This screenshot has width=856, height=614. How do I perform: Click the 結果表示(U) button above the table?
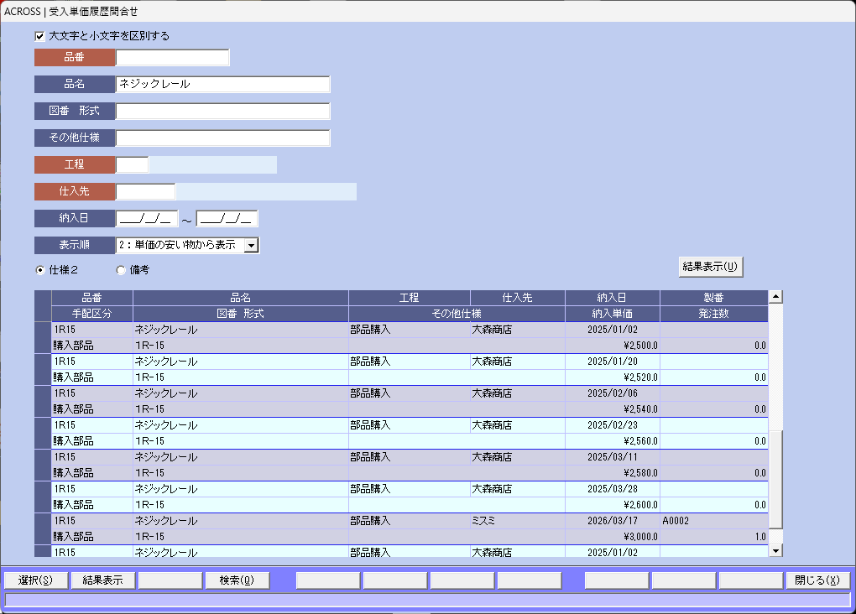coord(710,267)
